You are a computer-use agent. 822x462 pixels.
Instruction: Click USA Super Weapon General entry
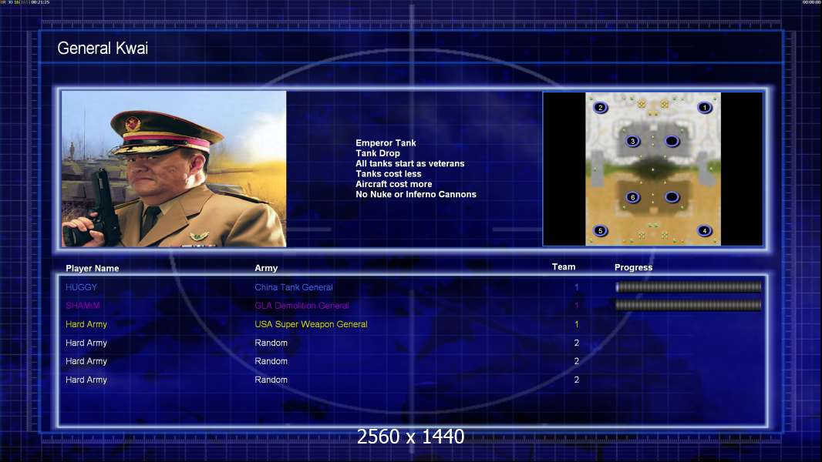click(x=311, y=324)
